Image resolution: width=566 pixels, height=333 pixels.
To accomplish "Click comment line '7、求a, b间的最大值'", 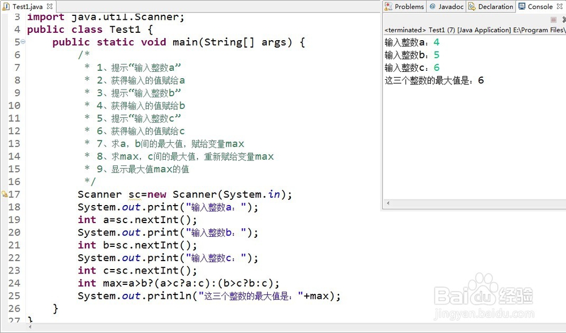I will (x=164, y=144).
